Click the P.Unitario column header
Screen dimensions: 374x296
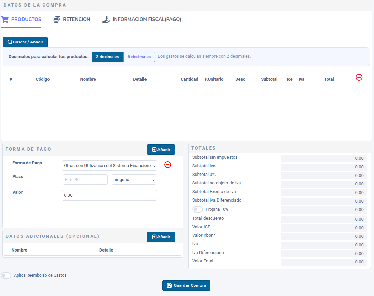214,79
